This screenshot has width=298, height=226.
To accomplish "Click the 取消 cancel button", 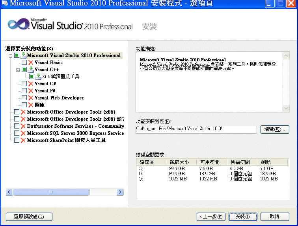I will click(x=275, y=217).
